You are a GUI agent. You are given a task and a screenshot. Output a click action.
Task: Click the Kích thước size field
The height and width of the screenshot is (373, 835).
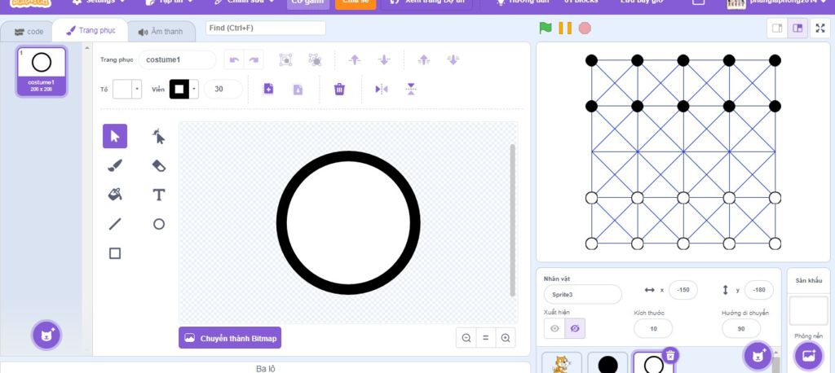(653, 329)
